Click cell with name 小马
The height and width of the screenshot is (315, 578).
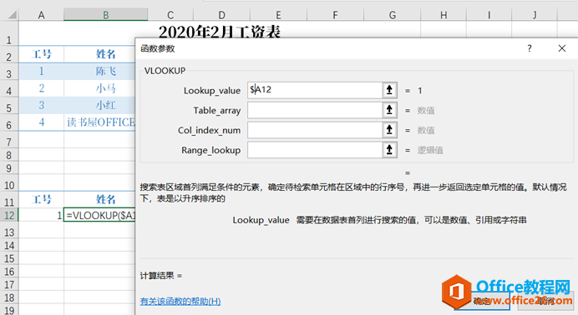tap(99, 88)
